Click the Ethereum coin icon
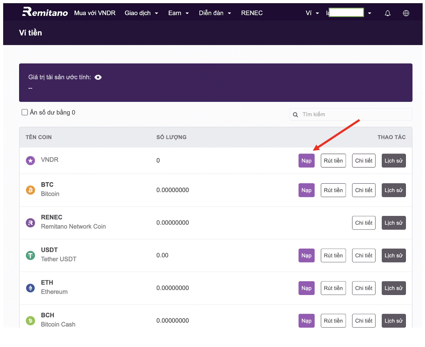425x347 pixels. coord(31,288)
